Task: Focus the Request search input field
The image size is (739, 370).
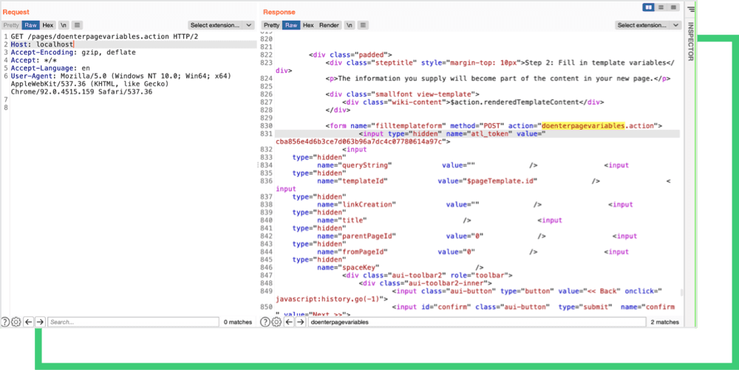Action: tap(133, 322)
